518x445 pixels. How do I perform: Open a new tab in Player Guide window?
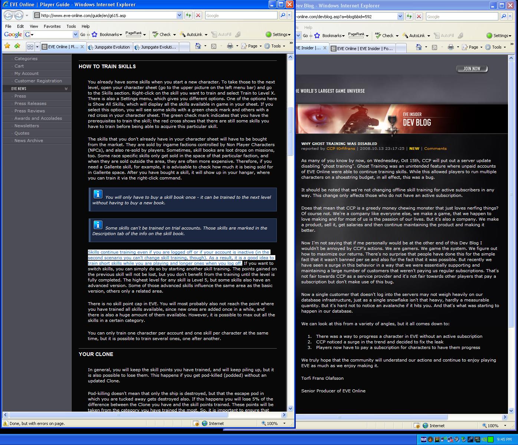184,47
